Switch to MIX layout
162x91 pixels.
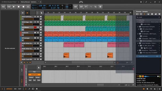coord(15,89)
